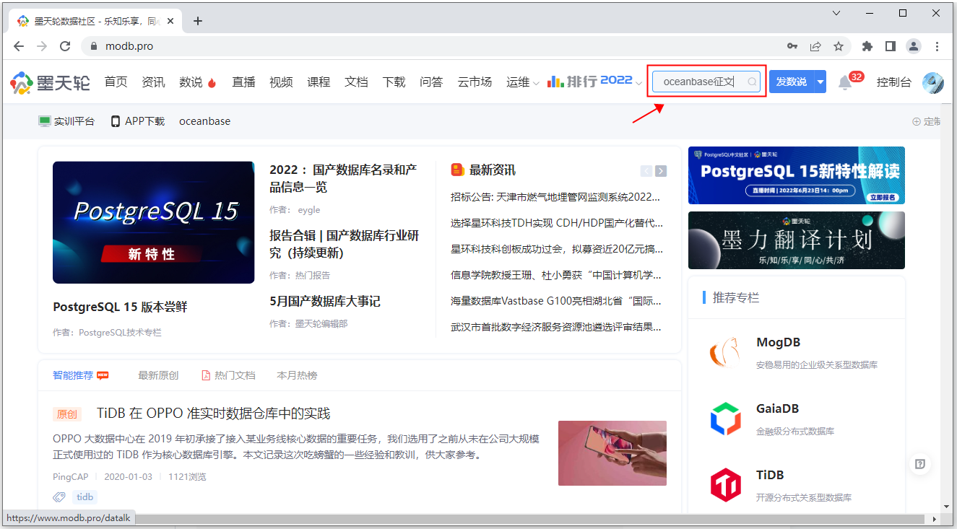Open the 课程 navigation item
The image size is (957, 529).
click(x=319, y=82)
